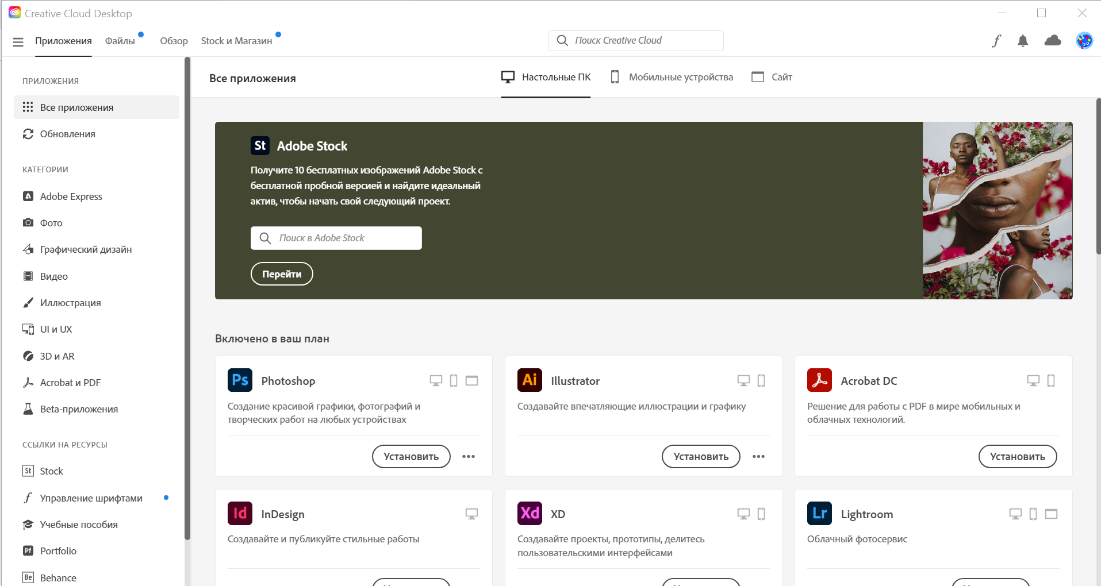Select the Приложения tab
The height and width of the screenshot is (586, 1101).
coord(63,41)
